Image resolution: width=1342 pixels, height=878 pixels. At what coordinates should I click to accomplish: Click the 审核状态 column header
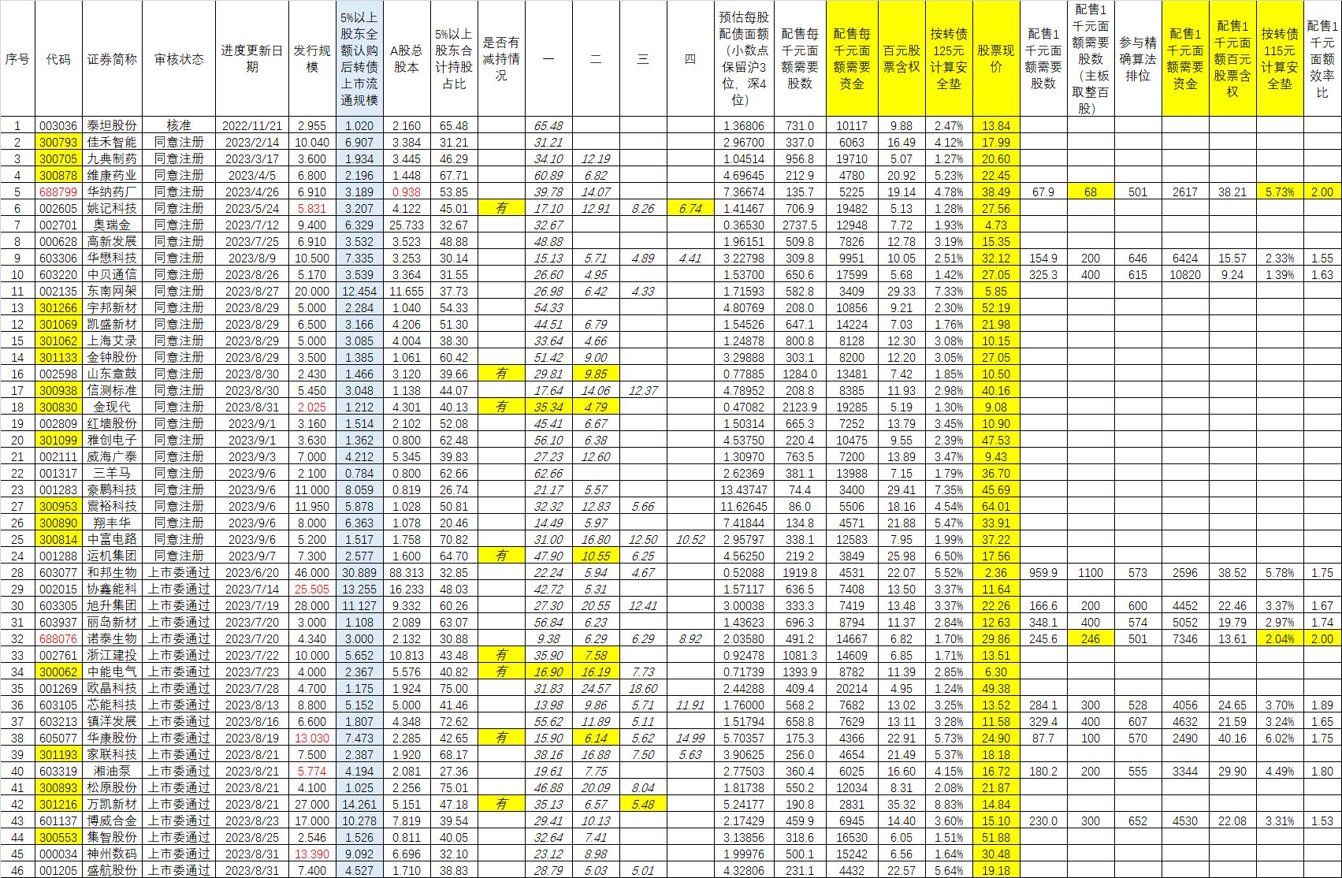179,59
